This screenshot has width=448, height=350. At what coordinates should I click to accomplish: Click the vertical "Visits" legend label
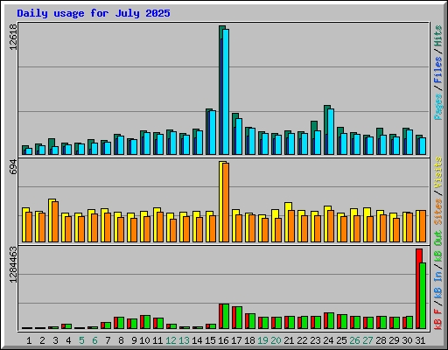(438, 172)
